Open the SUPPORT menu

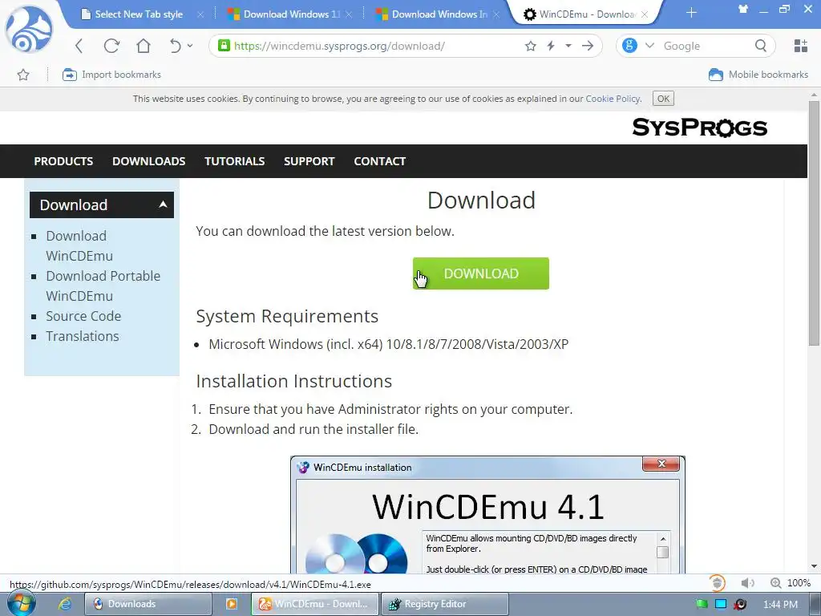coord(309,161)
